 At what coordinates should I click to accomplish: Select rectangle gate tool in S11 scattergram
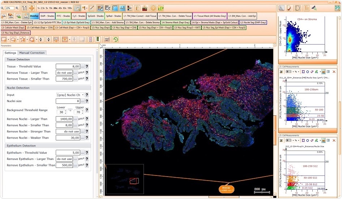click(x=303, y=72)
